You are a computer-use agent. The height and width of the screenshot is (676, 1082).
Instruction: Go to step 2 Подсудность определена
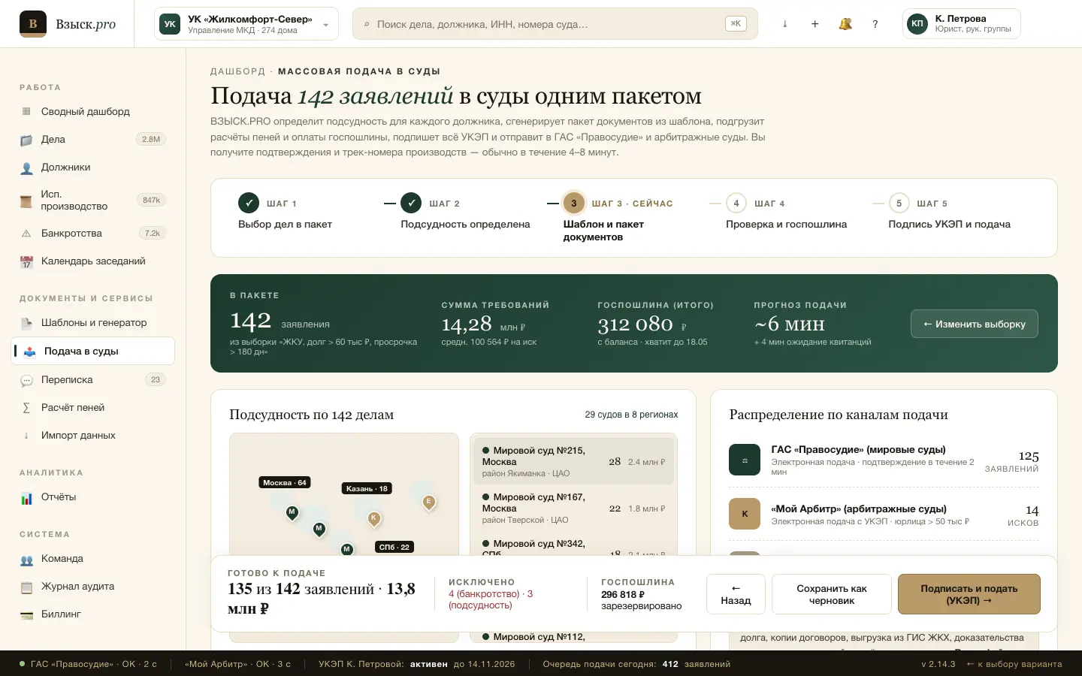click(x=465, y=213)
